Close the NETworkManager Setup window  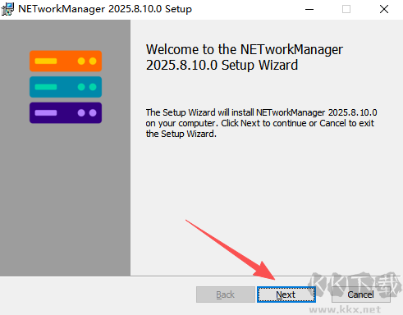(384, 9)
